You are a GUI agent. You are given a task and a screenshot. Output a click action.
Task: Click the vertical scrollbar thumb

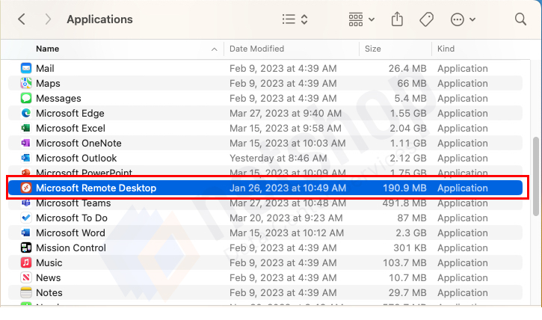click(536, 176)
